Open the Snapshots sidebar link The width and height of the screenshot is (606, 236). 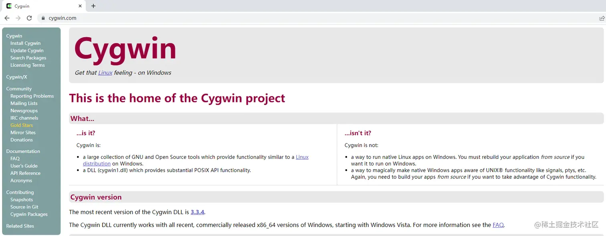22,200
